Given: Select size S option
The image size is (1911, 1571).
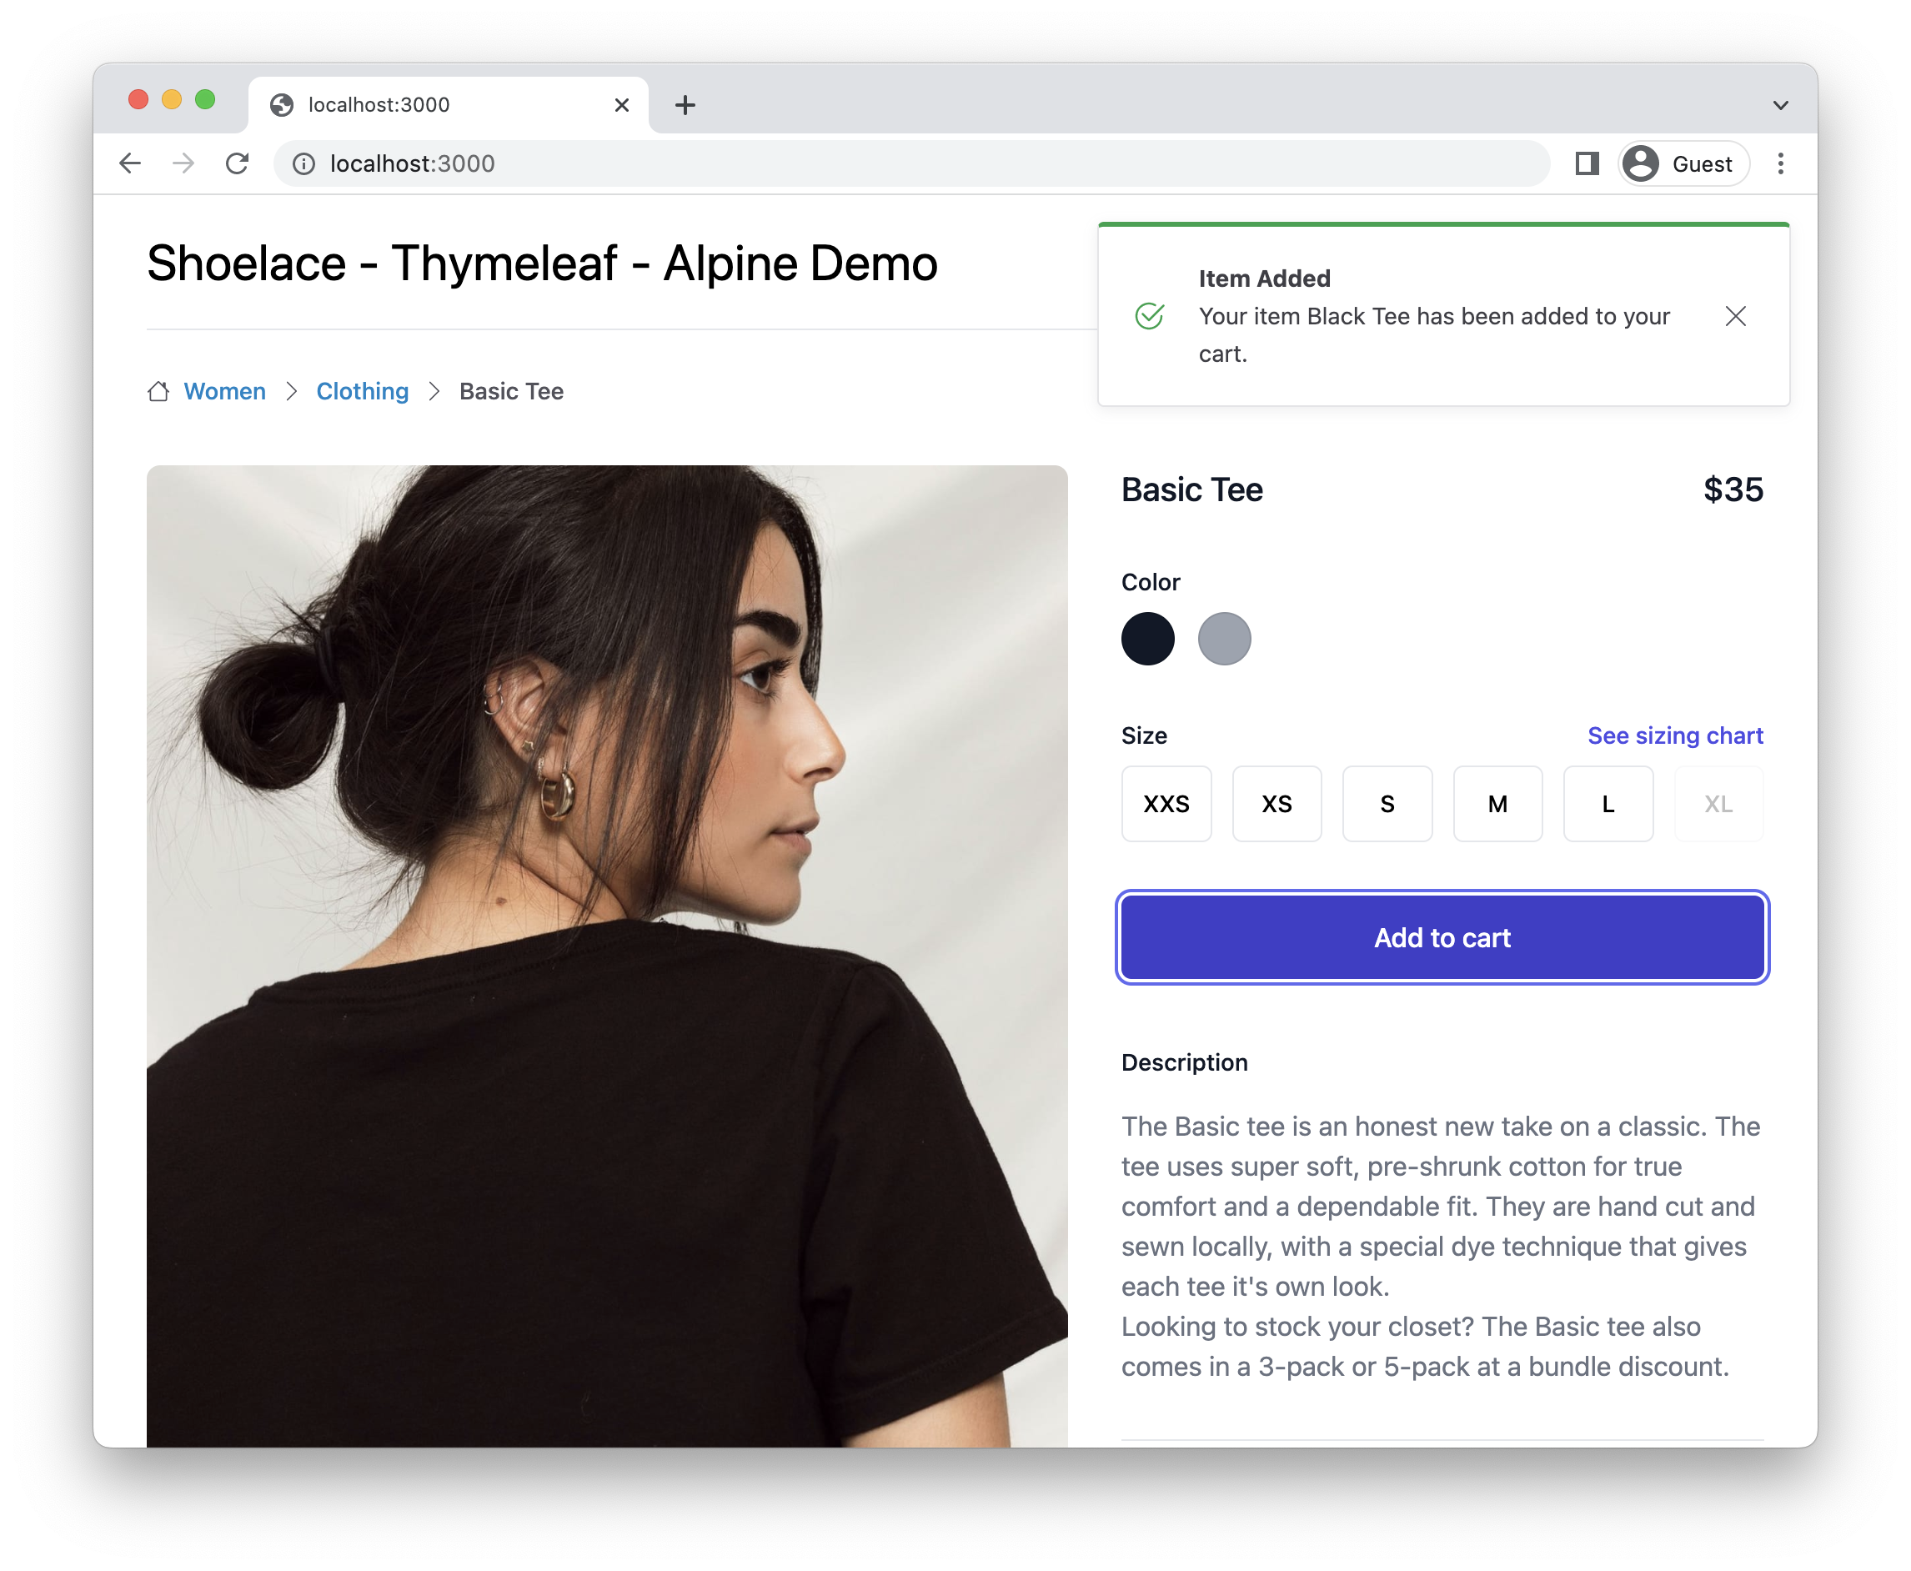Looking at the screenshot, I should coord(1389,803).
